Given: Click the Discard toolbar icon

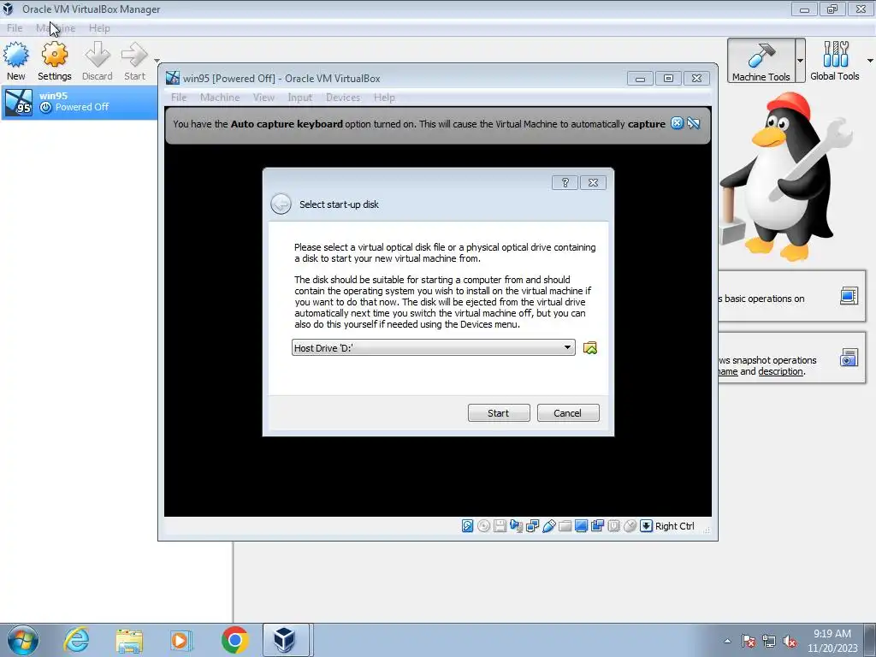Looking at the screenshot, I should point(98,61).
